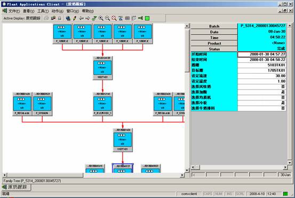Screen dimensions: 295x198
Task: Click the red right-arrow toolbar icon
Action: pyautogui.click(x=87, y=18)
